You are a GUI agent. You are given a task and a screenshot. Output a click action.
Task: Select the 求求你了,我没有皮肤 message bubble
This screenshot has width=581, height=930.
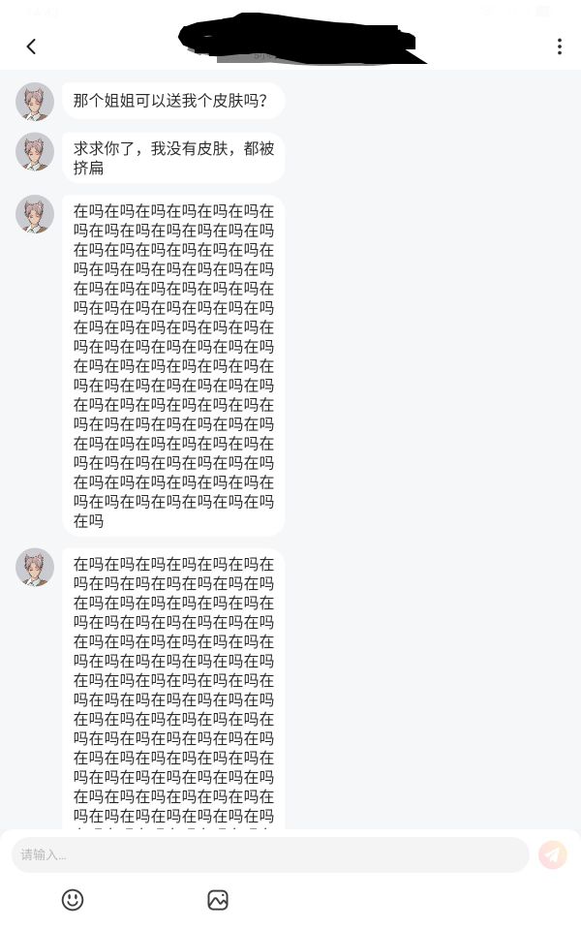pos(173,158)
